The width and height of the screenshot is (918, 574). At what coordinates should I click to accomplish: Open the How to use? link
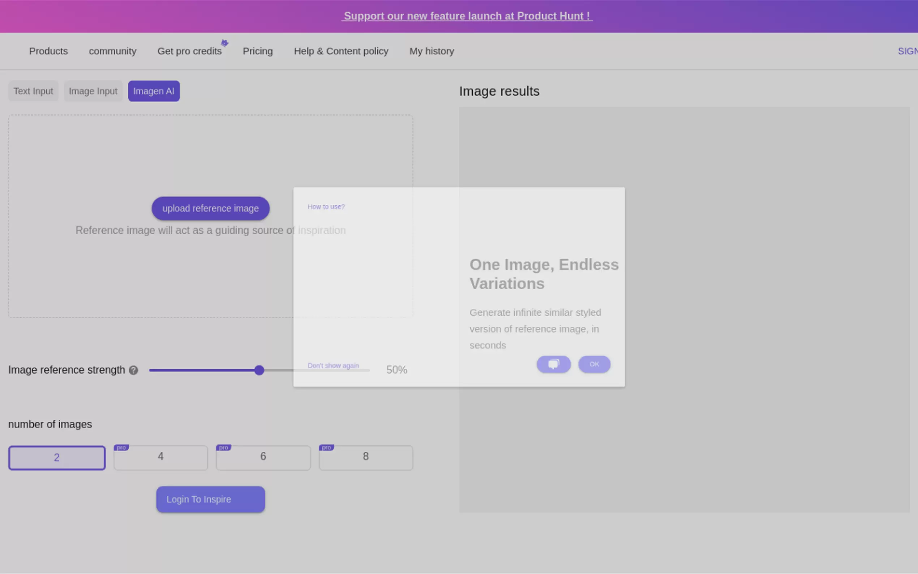pyautogui.click(x=326, y=206)
